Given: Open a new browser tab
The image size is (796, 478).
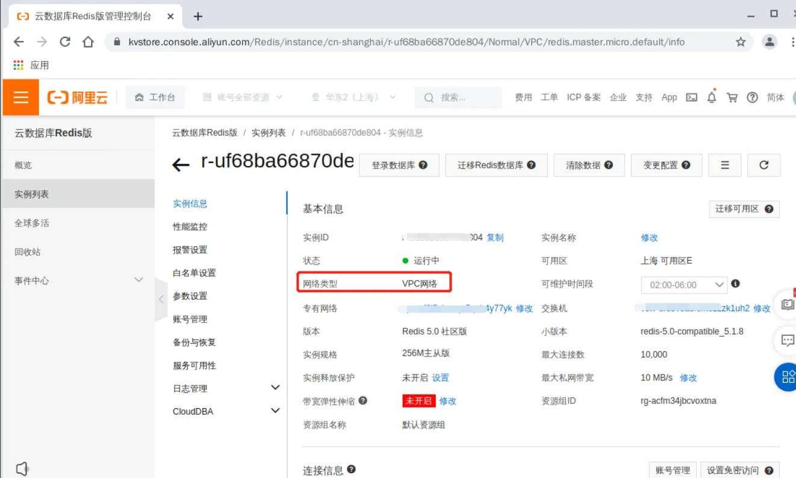Looking at the screenshot, I should click(198, 16).
